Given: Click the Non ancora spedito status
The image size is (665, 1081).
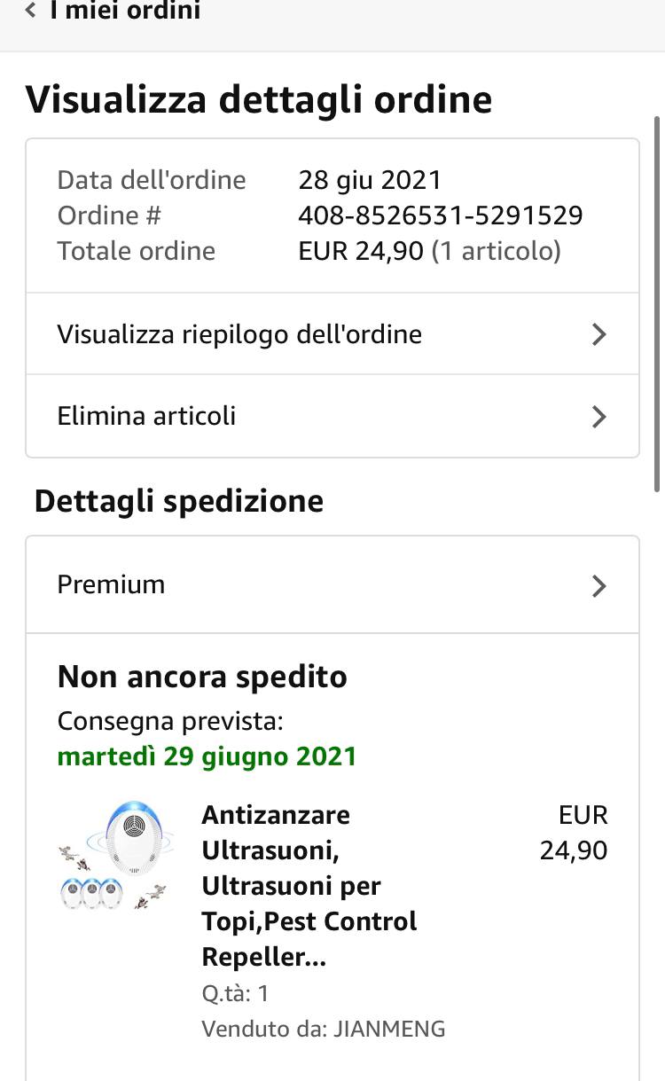Looking at the screenshot, I should (202, 677).
